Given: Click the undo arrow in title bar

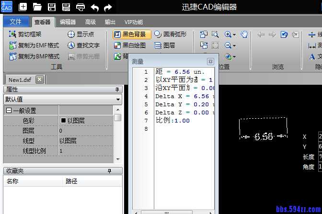Looking at the screenshot, I should tap(94, 7).
